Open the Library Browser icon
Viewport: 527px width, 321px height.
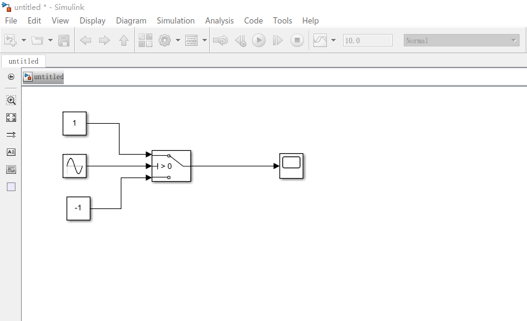(146, 40)
